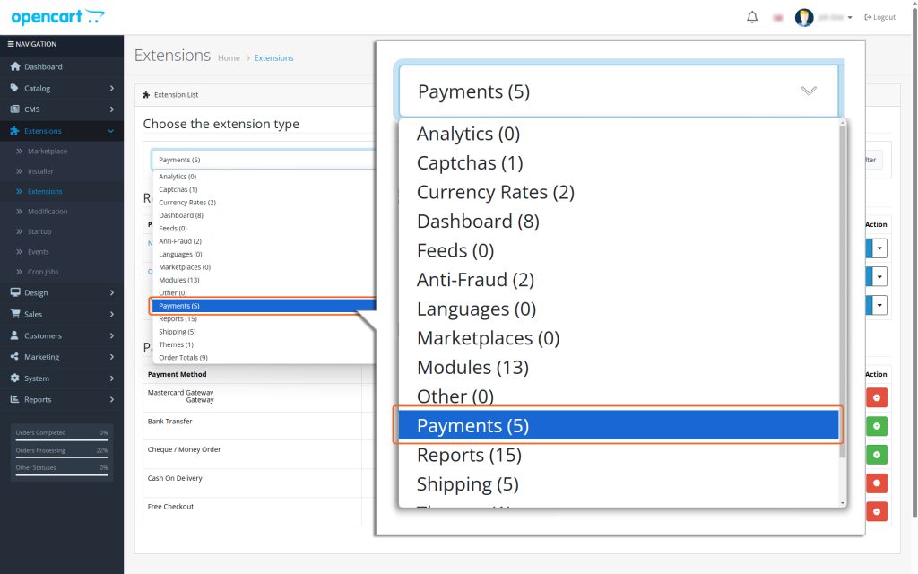
Task: Click the System gear icon
Action: [14, 378]
